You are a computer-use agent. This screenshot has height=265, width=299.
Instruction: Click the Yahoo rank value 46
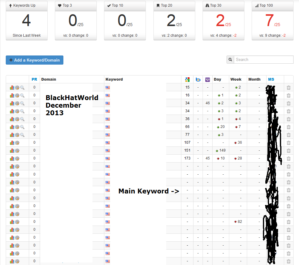[208, 103]
